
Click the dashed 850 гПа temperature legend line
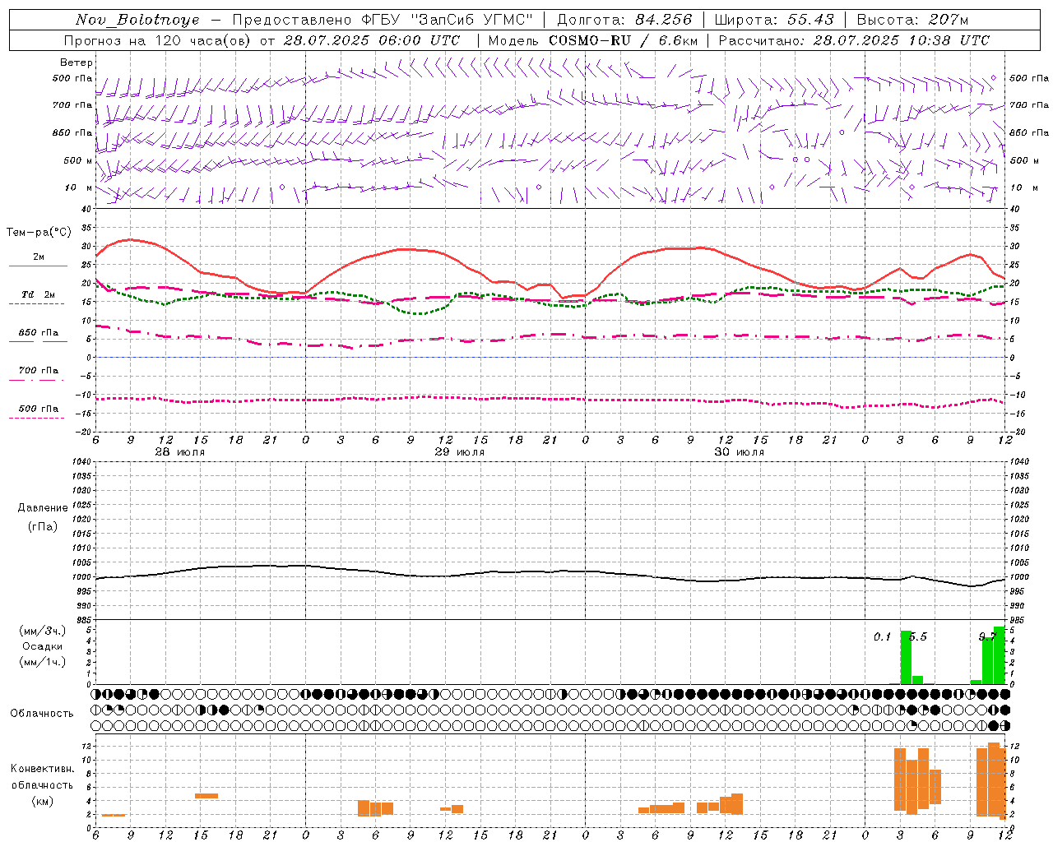point(38,341)
